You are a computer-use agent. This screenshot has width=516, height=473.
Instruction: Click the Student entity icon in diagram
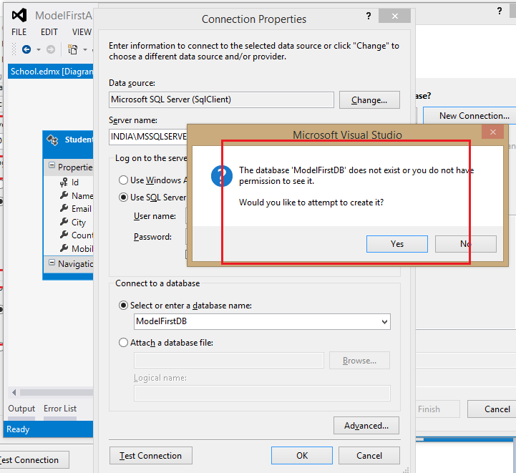(x=52, y=140)
